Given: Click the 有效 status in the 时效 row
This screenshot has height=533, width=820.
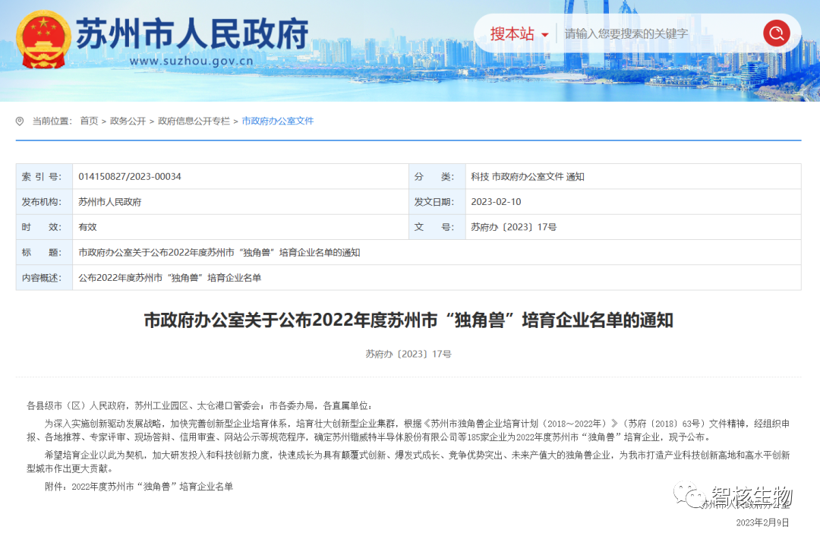Looking at the screenshot, I should pyautogui.click(x=87, y=226).
